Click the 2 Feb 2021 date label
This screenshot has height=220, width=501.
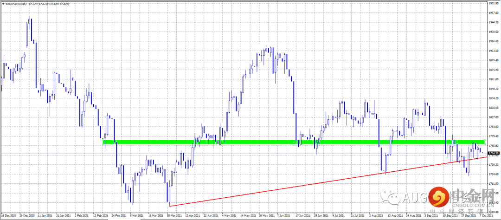(81, 216)
